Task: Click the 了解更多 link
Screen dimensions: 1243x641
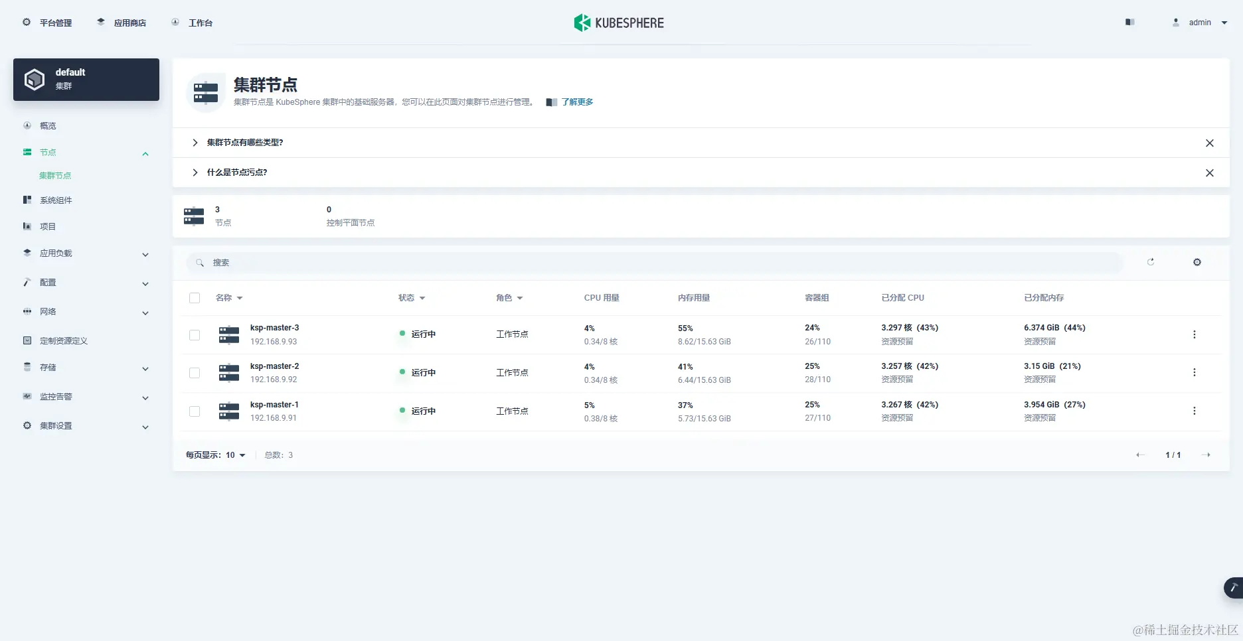Action: [577, 102]
